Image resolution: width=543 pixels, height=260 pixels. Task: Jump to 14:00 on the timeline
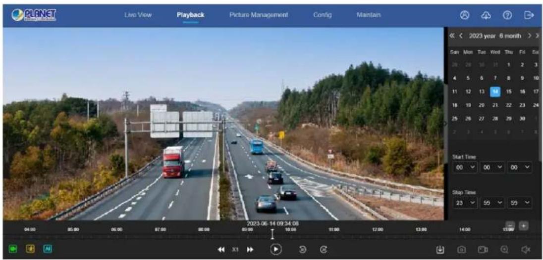(464, 229)
